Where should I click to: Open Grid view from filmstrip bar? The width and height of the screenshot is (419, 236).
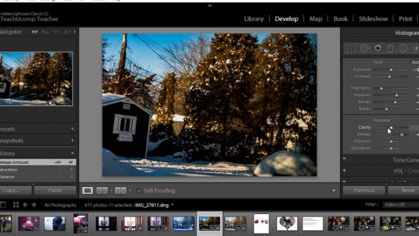click(16, 205)
